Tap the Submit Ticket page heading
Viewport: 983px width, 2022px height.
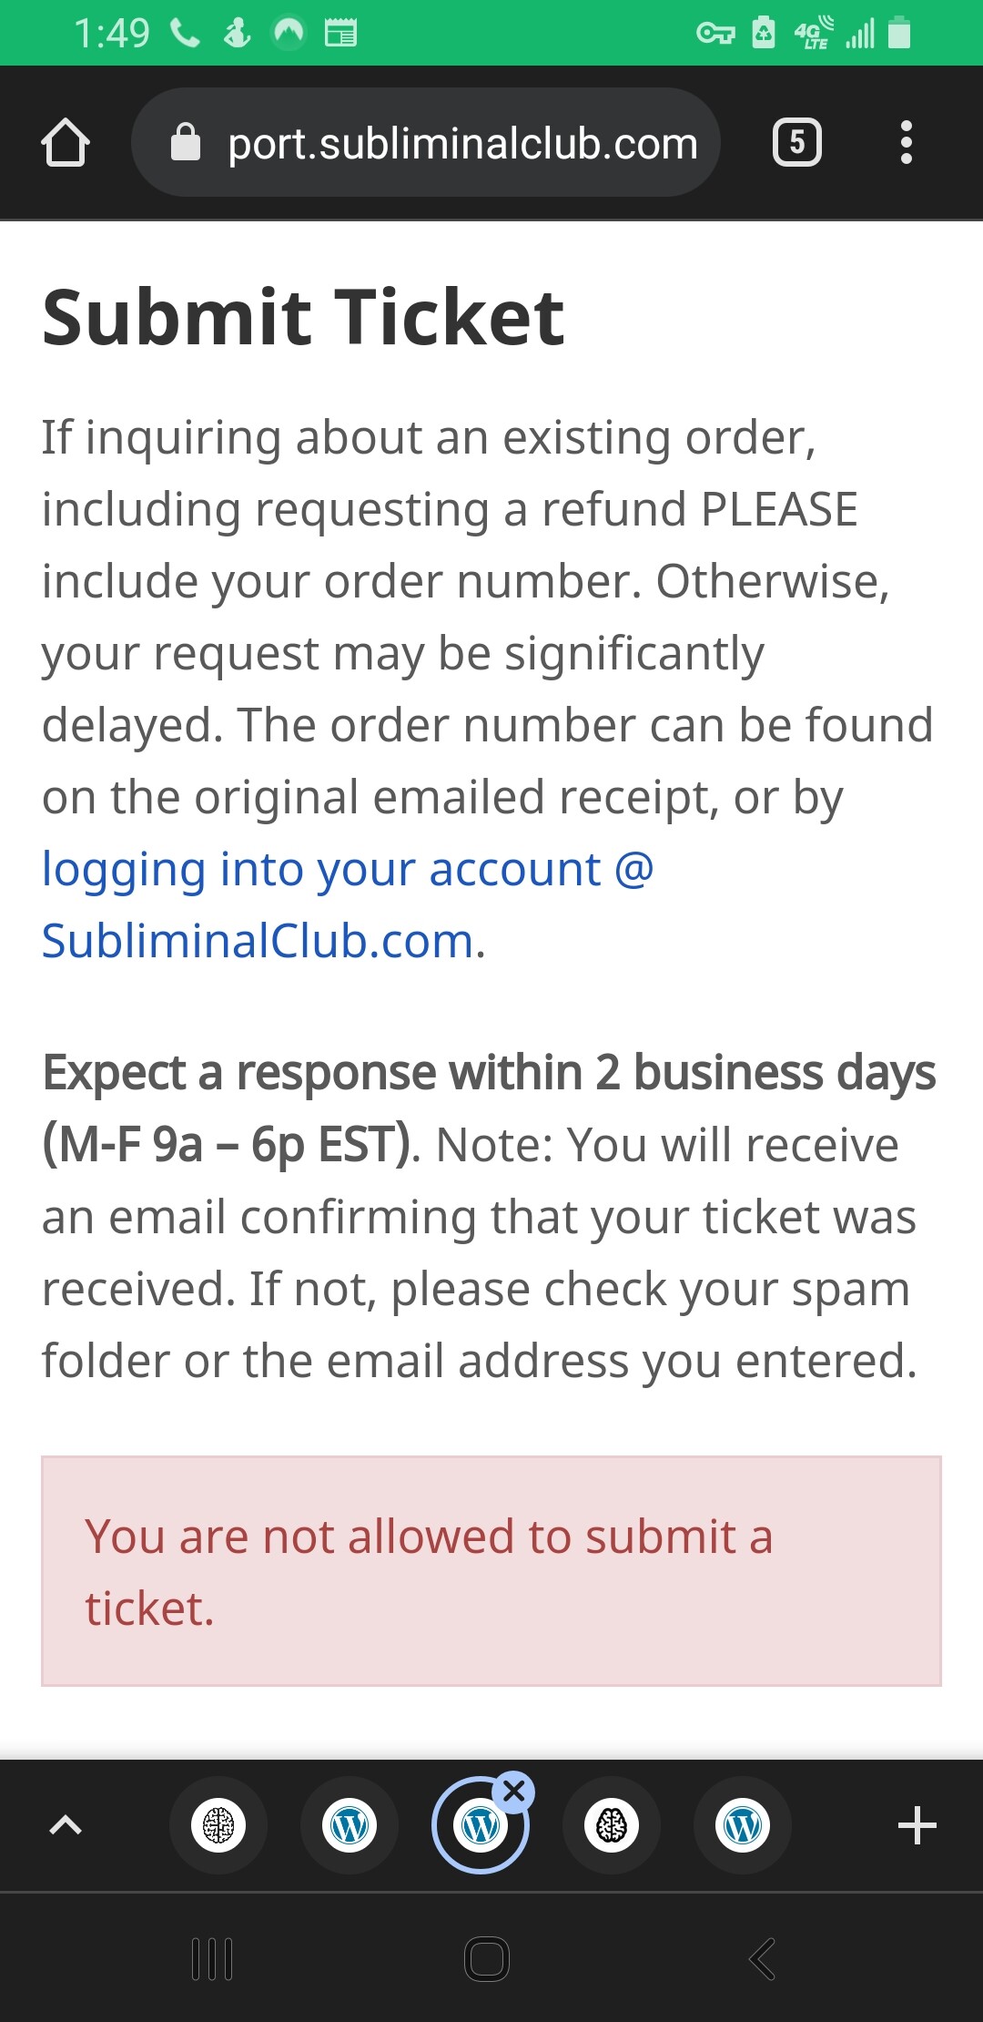[x=303, y=317]
